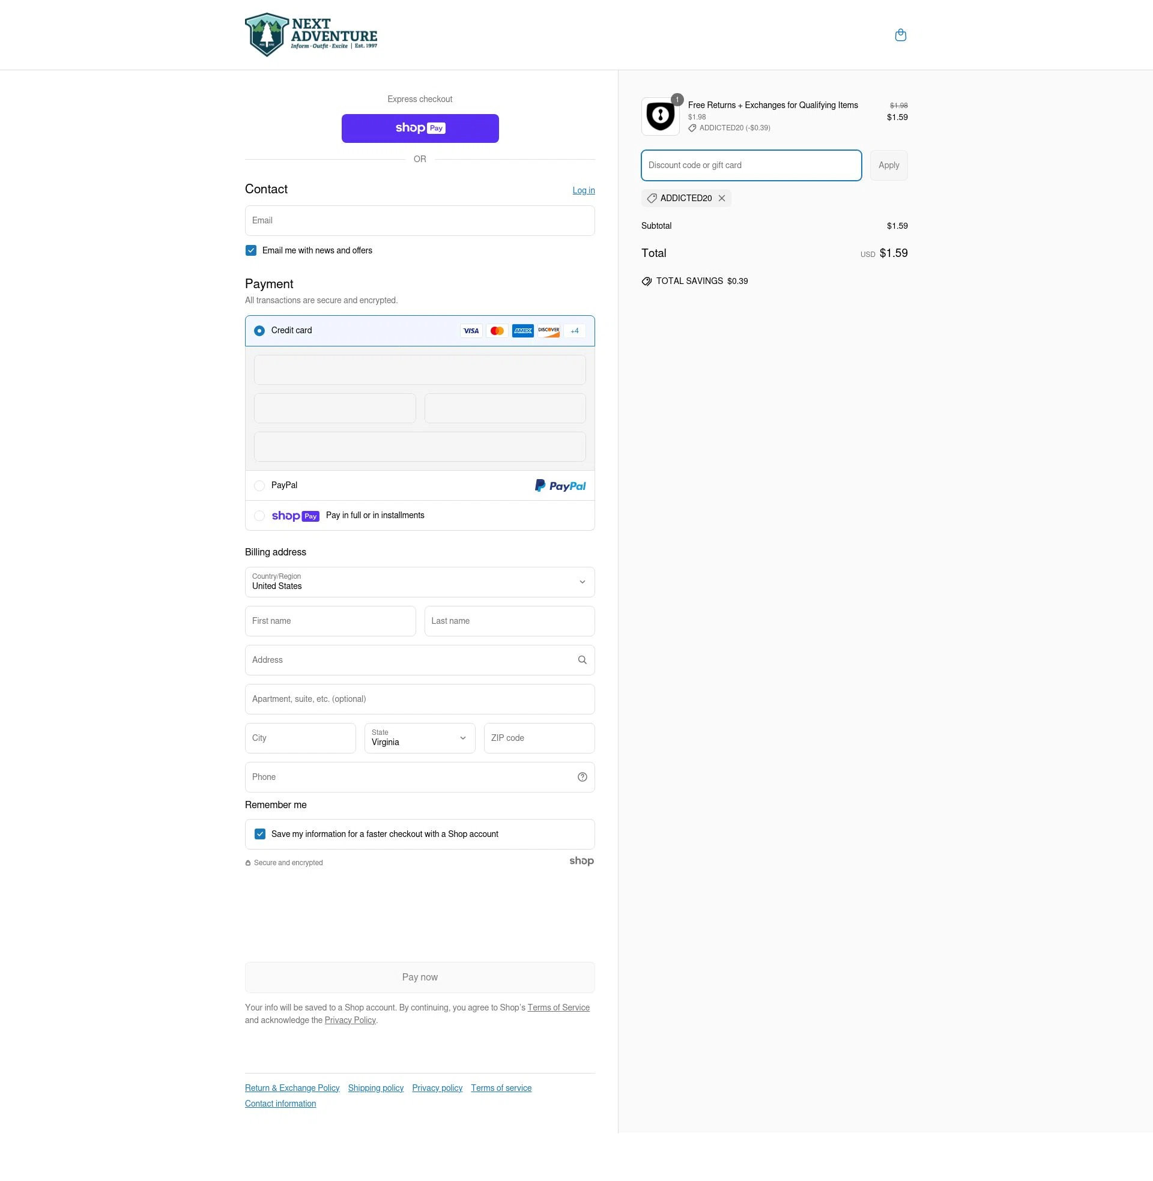Disable Save my information for faster checkout
The height and width of the screenshot is (1181, 1153).
point(260,833)
